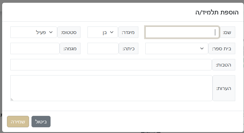Click the מגמה: label
The width and height of the screenshot is (244, 133).
[x=70, y=48]
